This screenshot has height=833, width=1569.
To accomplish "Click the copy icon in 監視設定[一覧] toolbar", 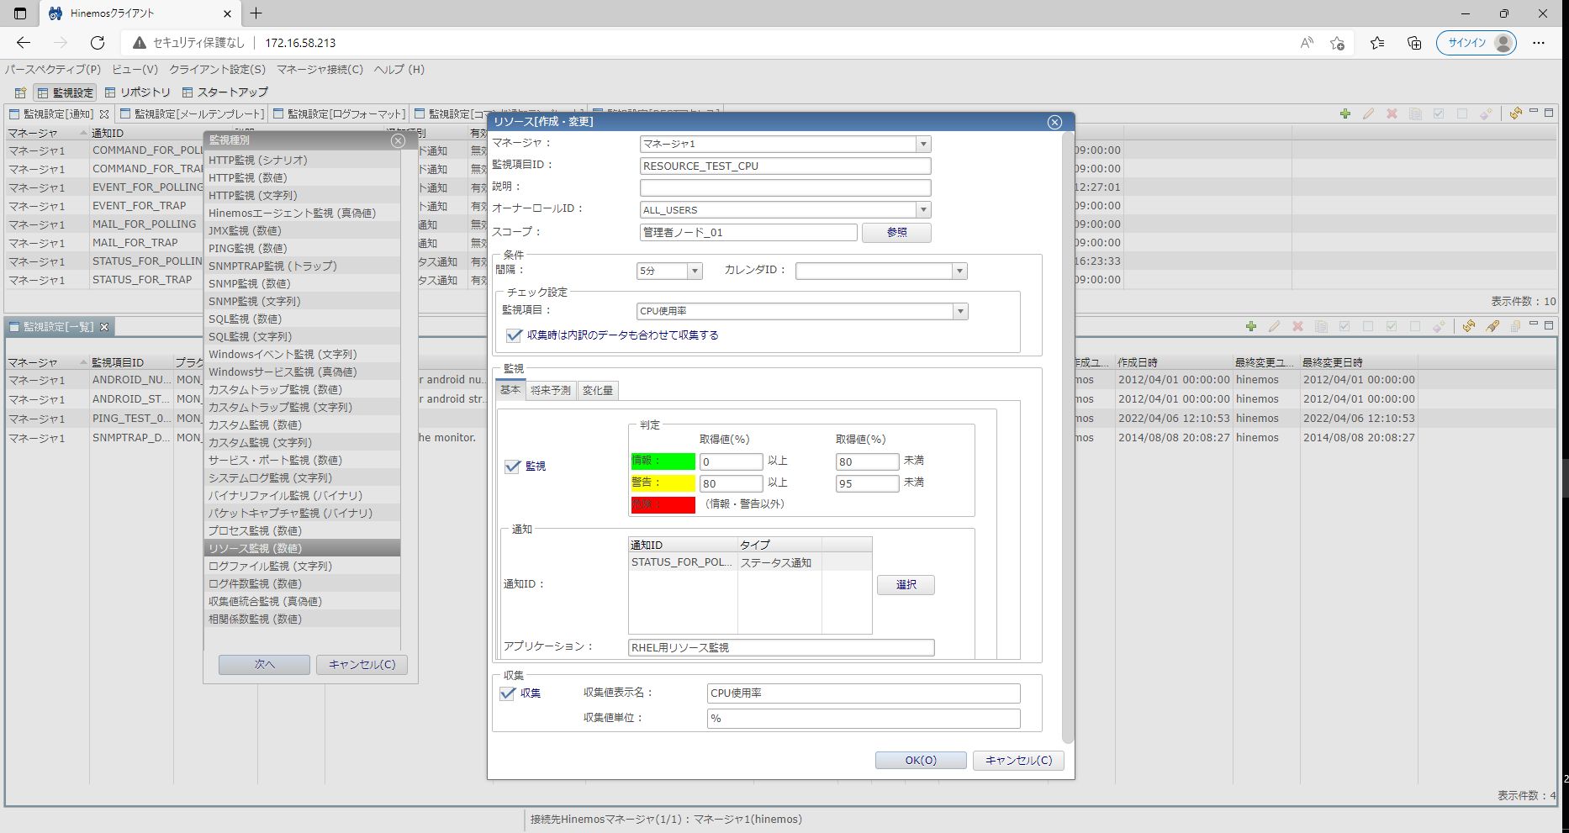I will click(x=1322, y=326).
